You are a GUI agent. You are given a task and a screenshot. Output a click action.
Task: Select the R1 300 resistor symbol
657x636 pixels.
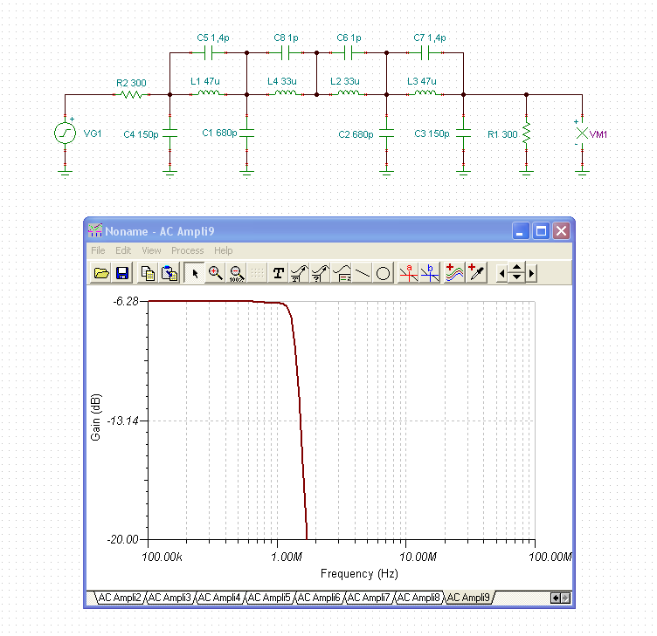pyautogui.click(x=526, y=133)
